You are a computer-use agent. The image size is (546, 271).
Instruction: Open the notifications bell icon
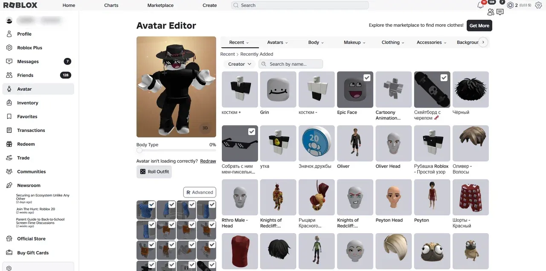(x=480, y=6)
